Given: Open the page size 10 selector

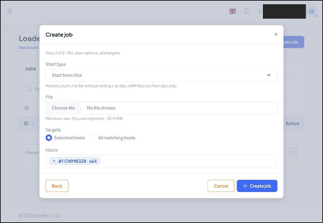Looking at the screenshot, I should [x=31, y=108].
